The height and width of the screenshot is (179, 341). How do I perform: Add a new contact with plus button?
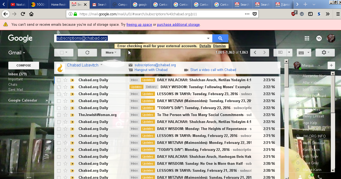[x=331, y=65]
